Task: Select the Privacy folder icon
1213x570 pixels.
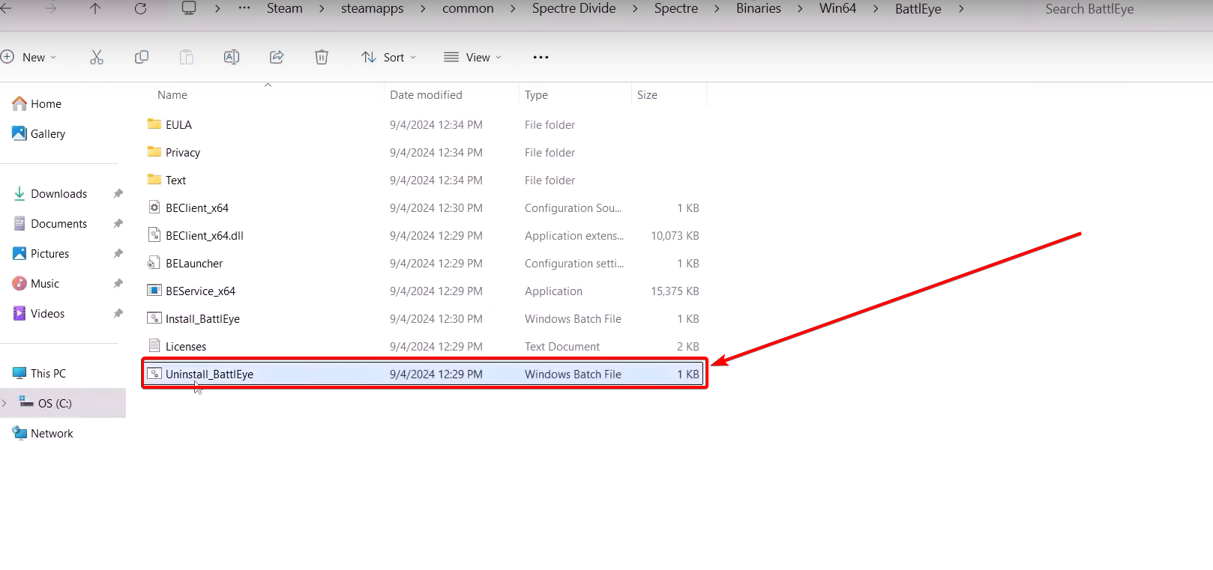Action: pos(154,152)
